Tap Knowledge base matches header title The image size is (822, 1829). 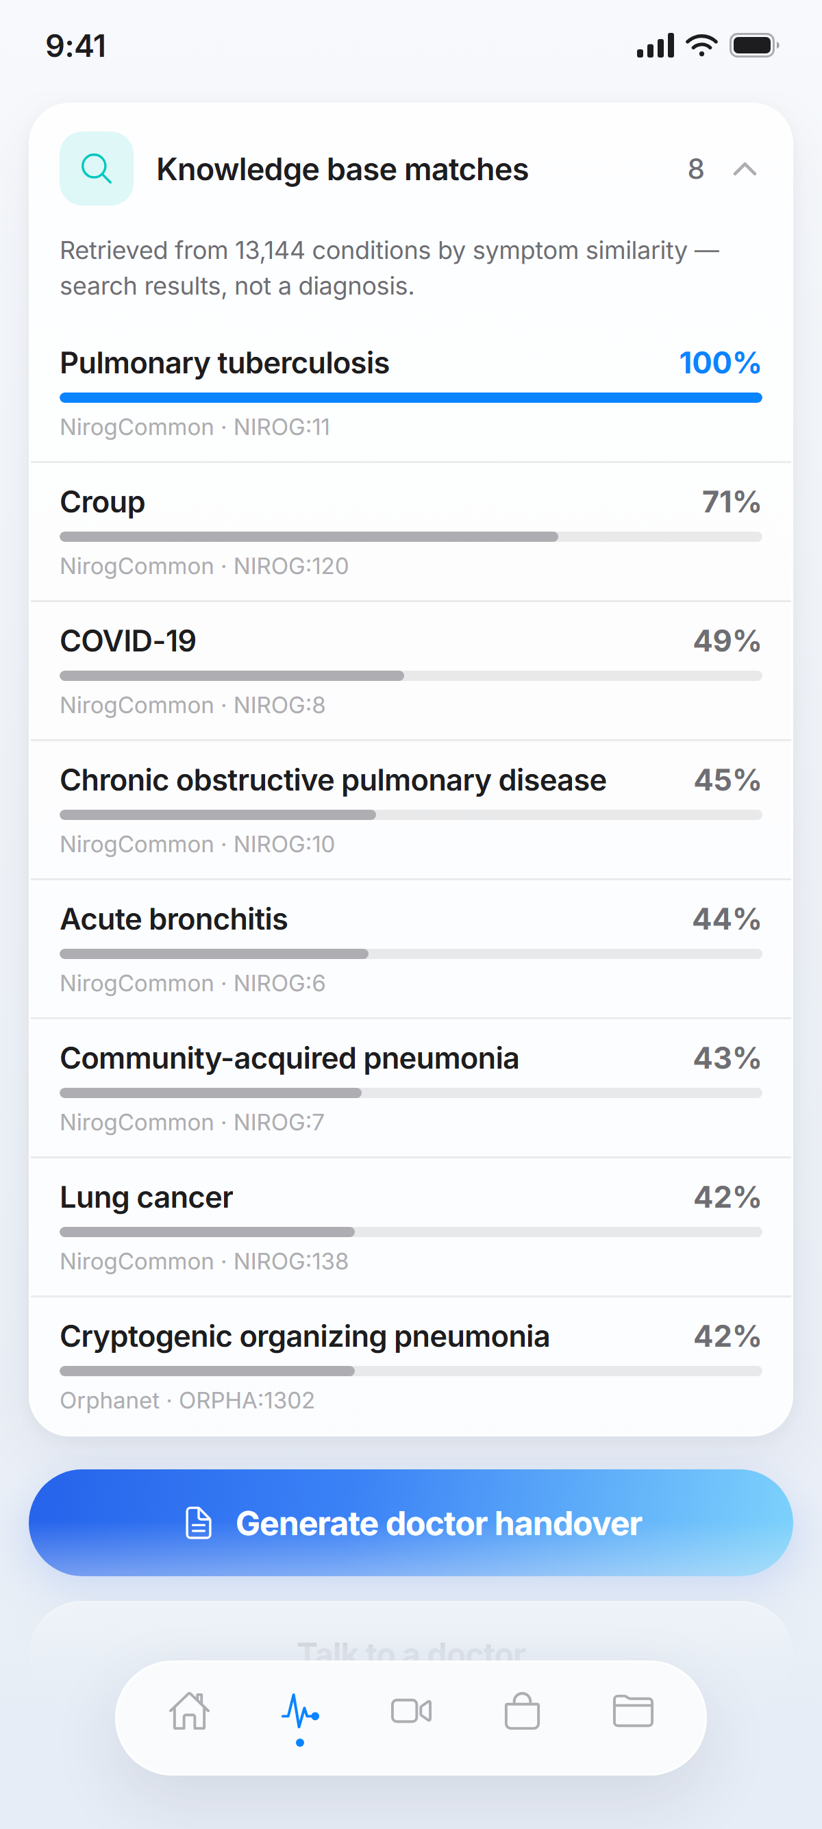coord(342,169)
